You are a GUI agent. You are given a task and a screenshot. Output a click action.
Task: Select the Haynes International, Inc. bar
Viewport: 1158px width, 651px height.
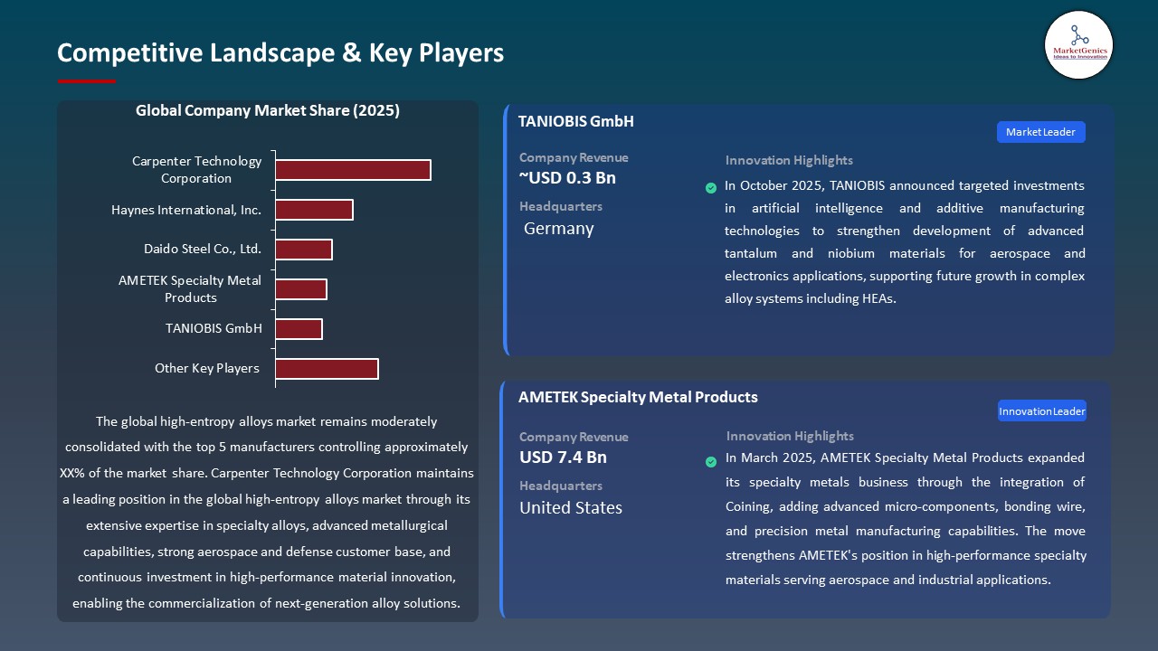click(314, 210)
